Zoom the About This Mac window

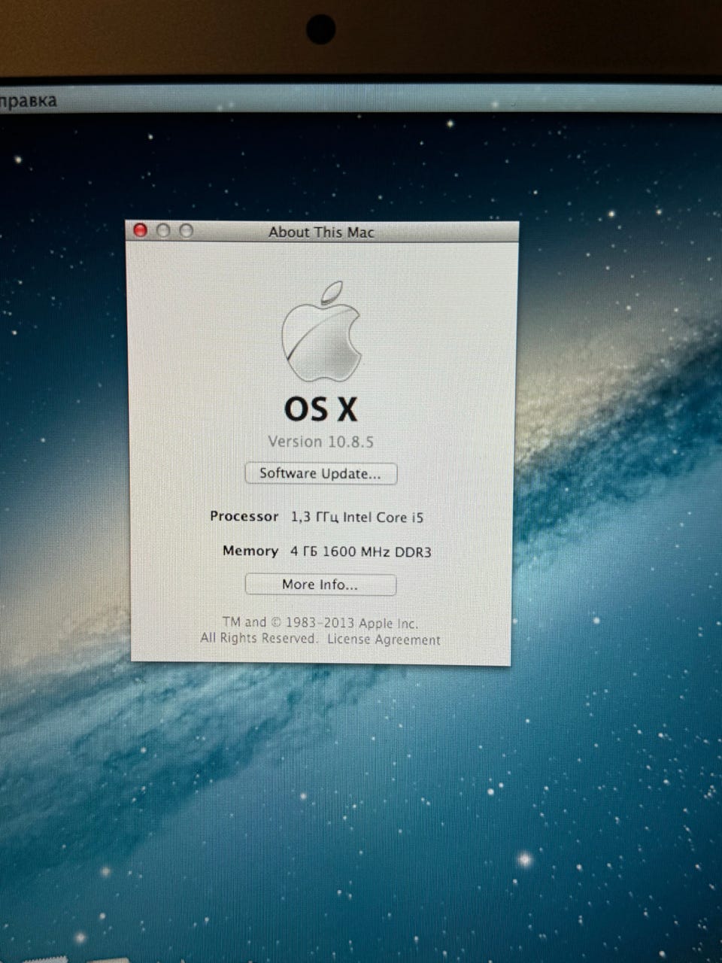pyautogui.click(x=186, y=231)
